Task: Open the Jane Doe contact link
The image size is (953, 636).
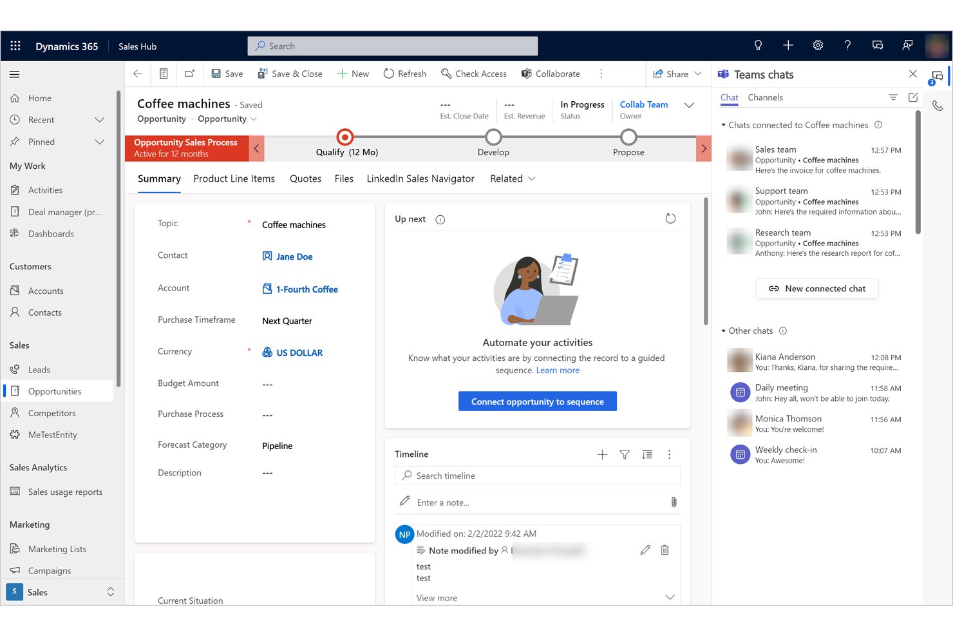Action: pyautogui.click(x=294, y=257)
